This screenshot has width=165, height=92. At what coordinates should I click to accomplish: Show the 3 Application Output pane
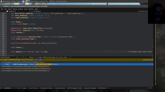(x=46, y=88)
